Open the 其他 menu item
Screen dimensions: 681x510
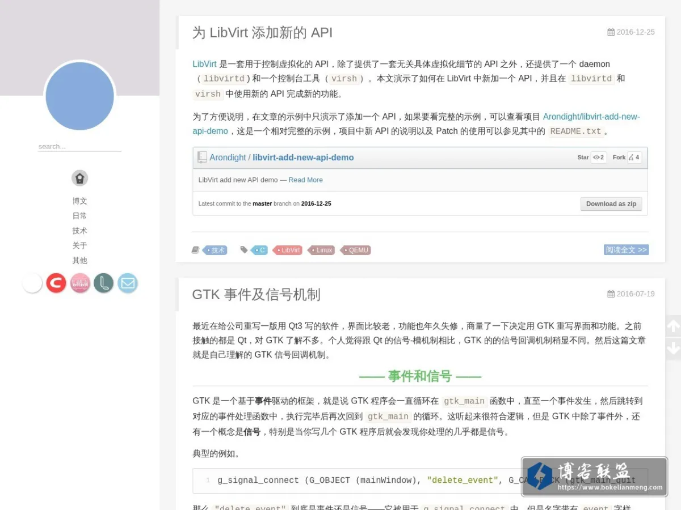pyautogui.click(x=79, y=260)
